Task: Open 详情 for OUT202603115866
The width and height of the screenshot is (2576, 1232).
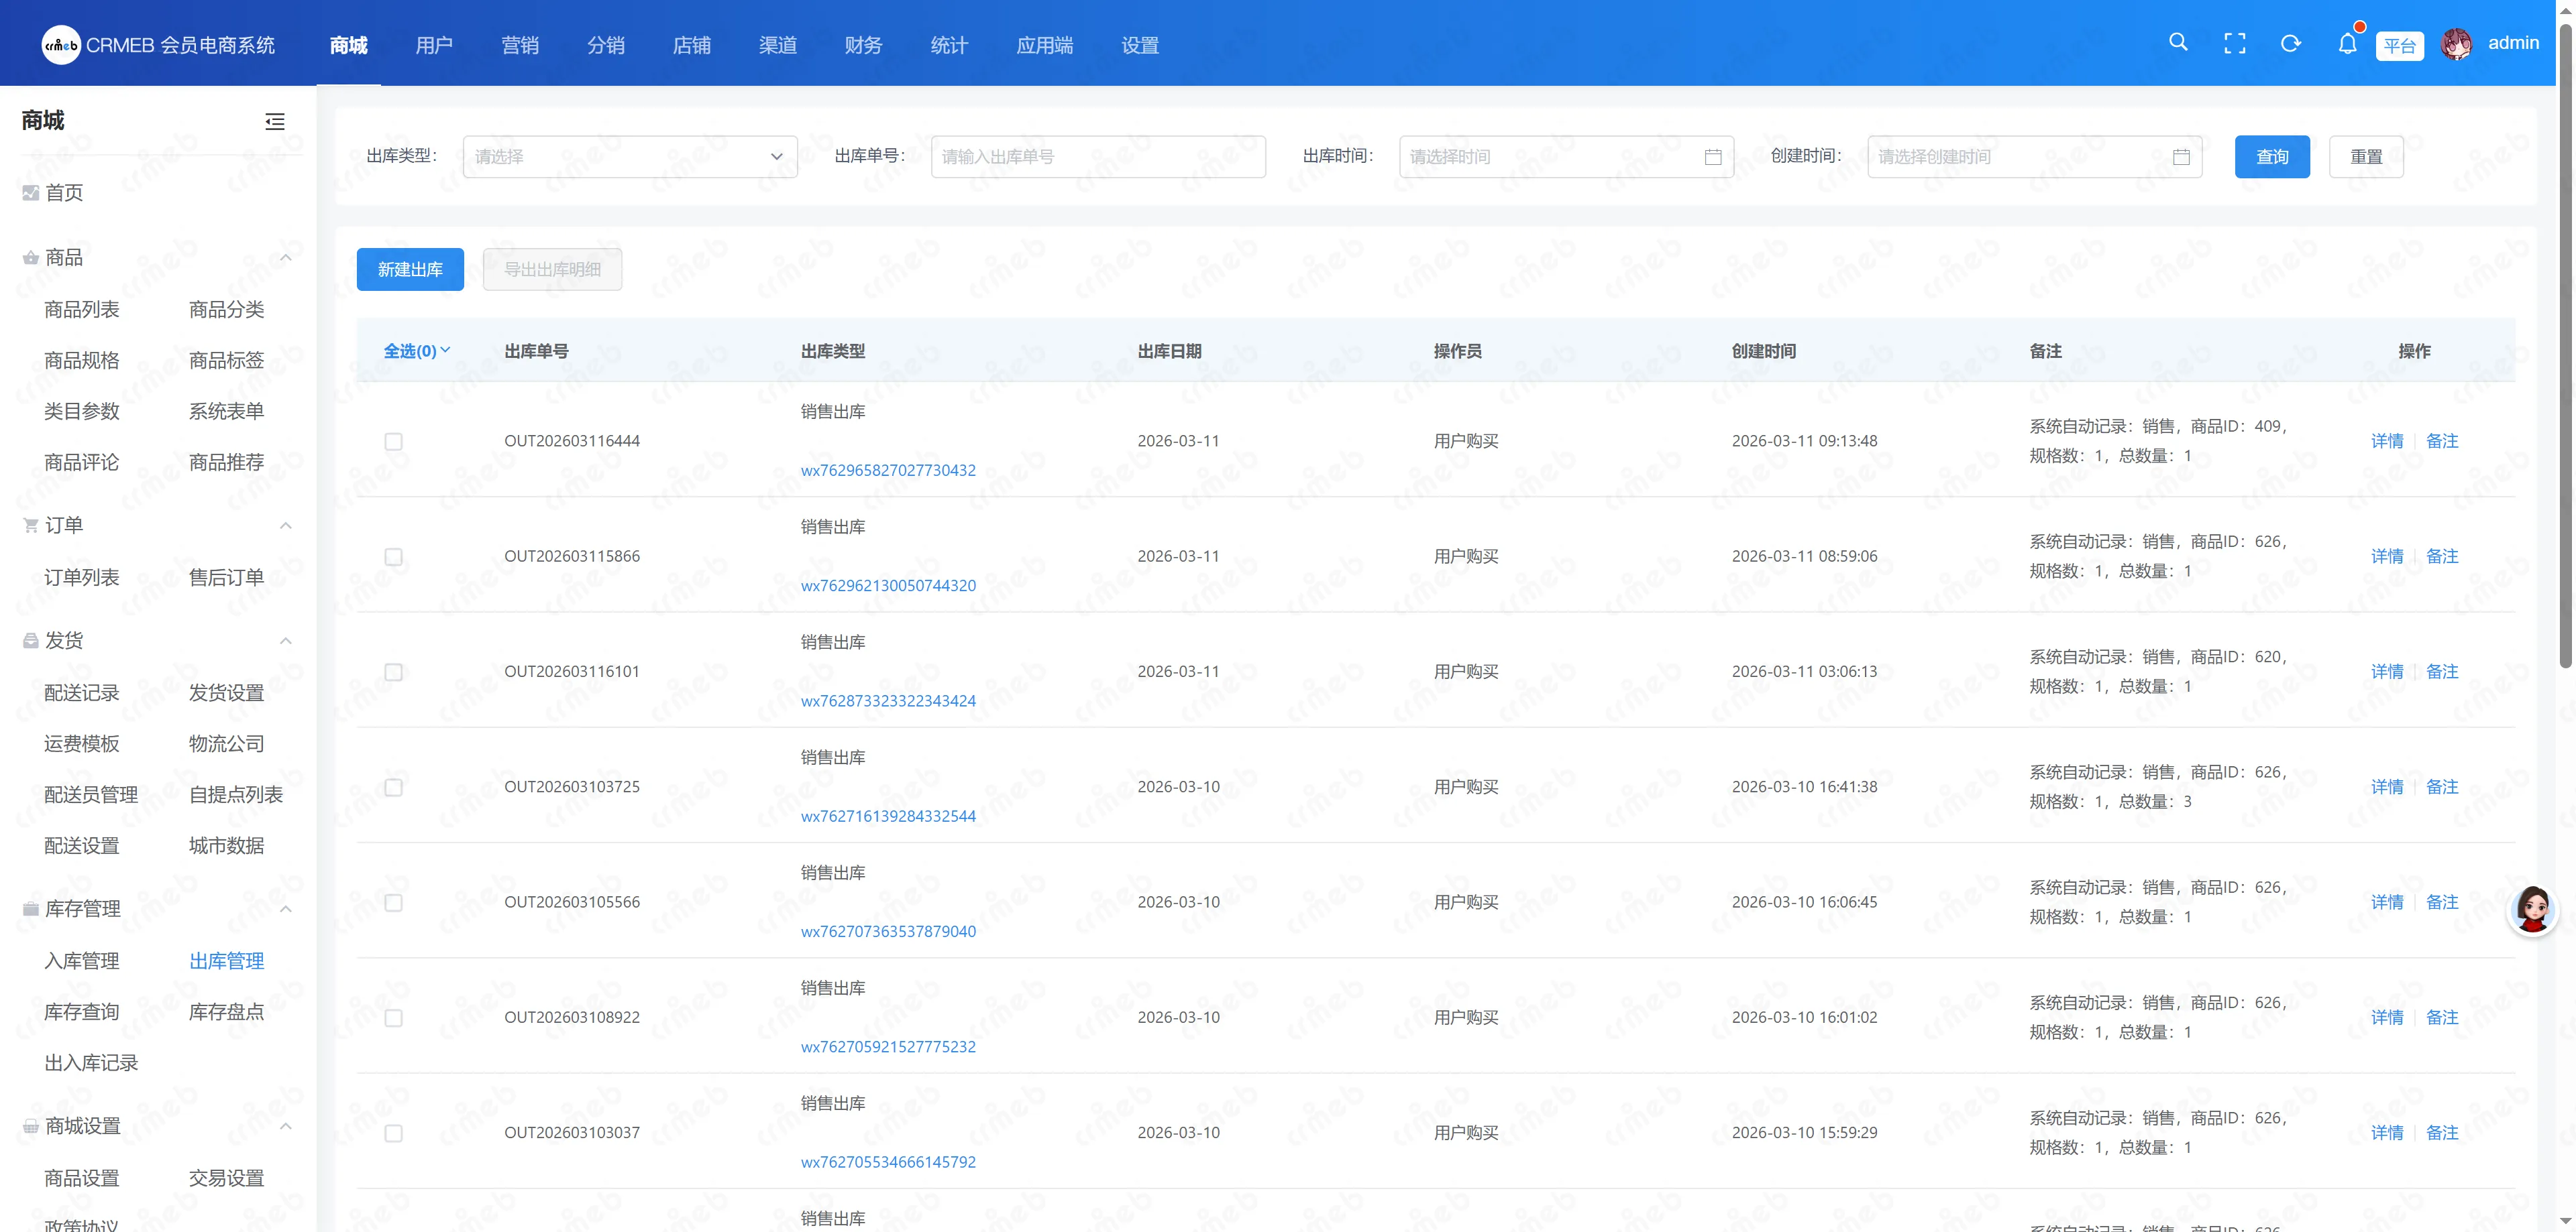Action: 2387,556
